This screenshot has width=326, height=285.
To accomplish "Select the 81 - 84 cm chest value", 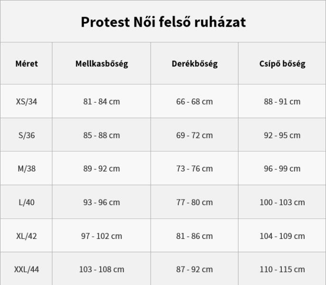I will [x=102, y=102].
